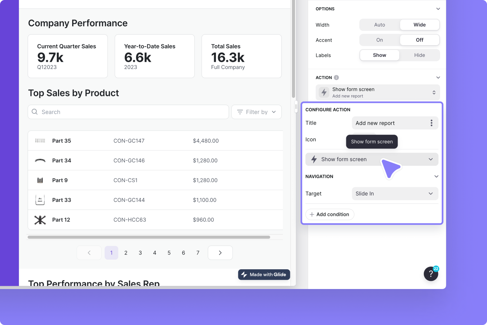Open the Filter by dropdown
Screen dimensions: 487x325
click(x=256, y=112)
